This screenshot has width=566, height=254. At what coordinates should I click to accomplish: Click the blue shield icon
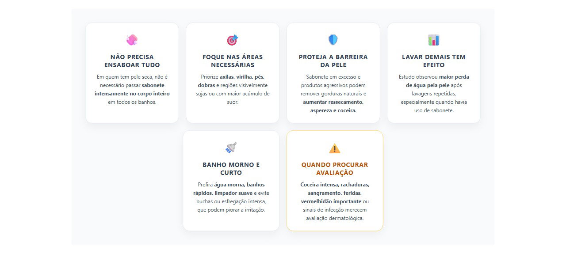coord(333,40)
